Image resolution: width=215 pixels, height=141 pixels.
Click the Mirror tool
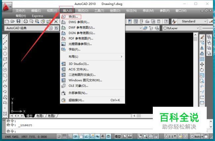click(202, 48)
